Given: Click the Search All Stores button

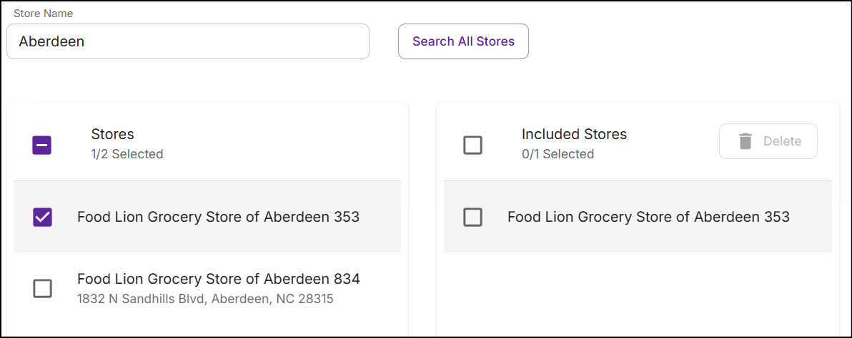Looking at the screenshot, I should [x=463, y=41].
